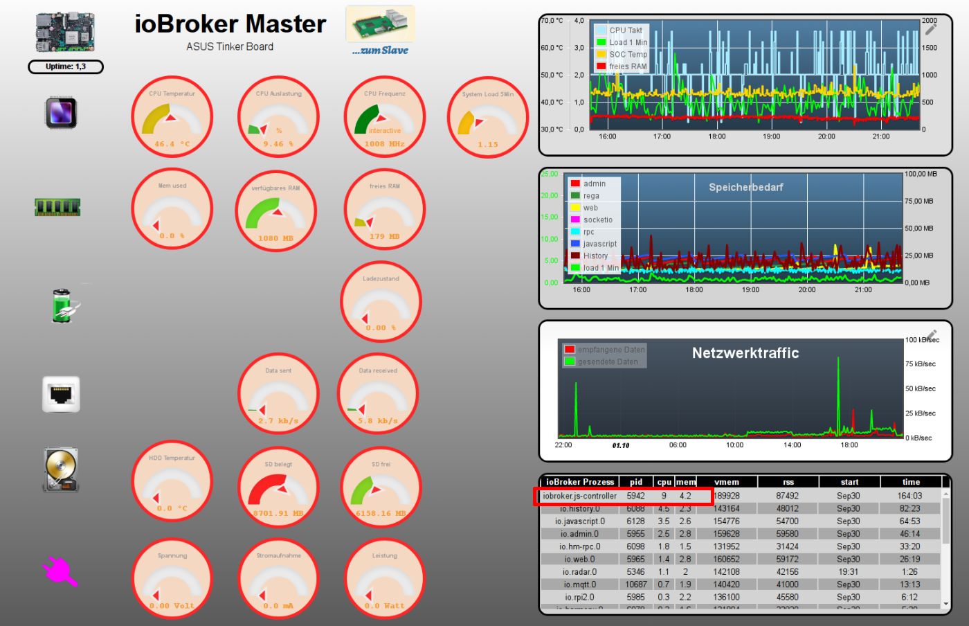
Task: Select the iobroker.js-controller process row
Action: pyautogui.click(x=741, y=496)
